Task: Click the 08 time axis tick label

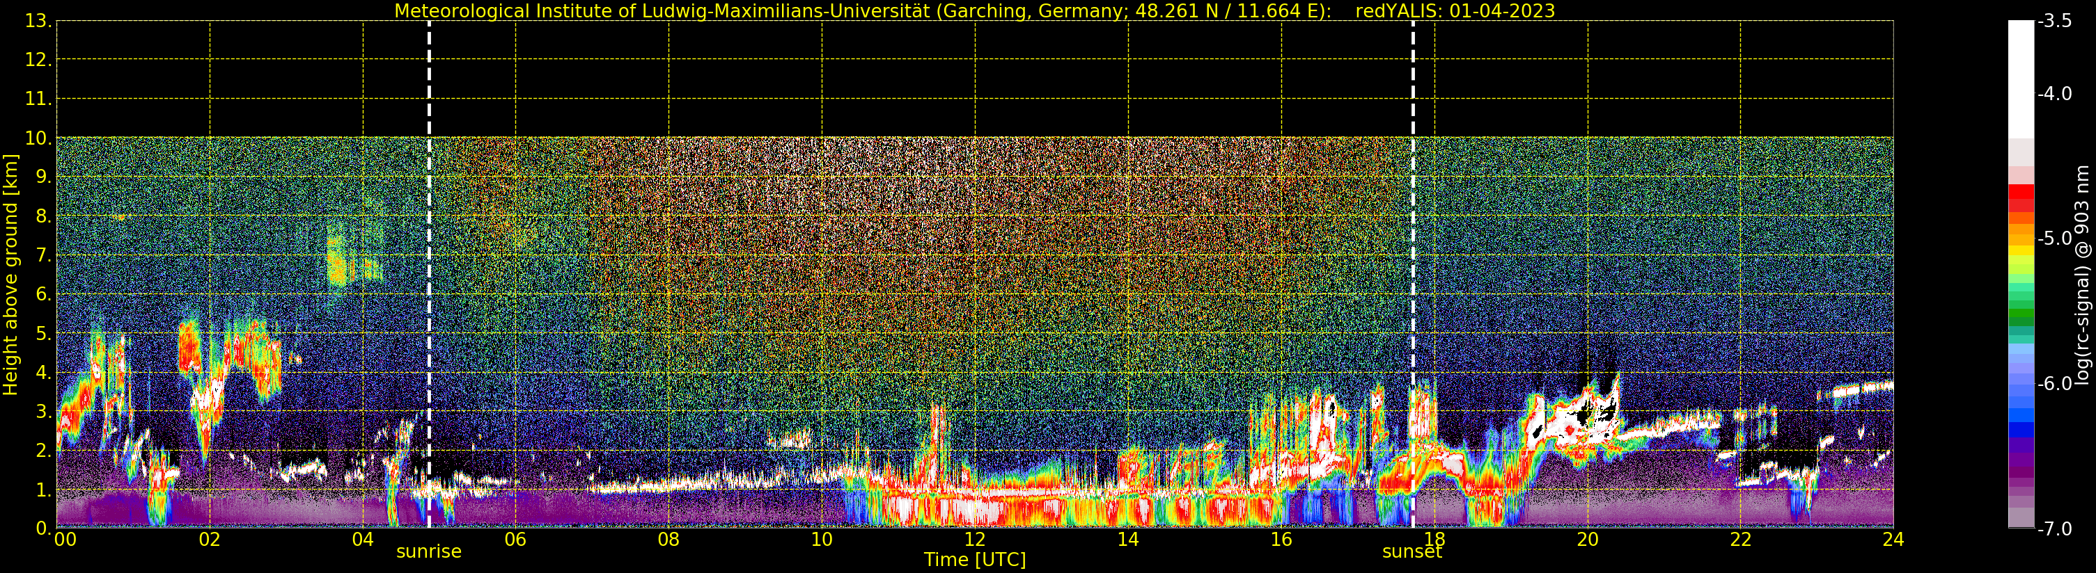Action: (x=668, y=540)
